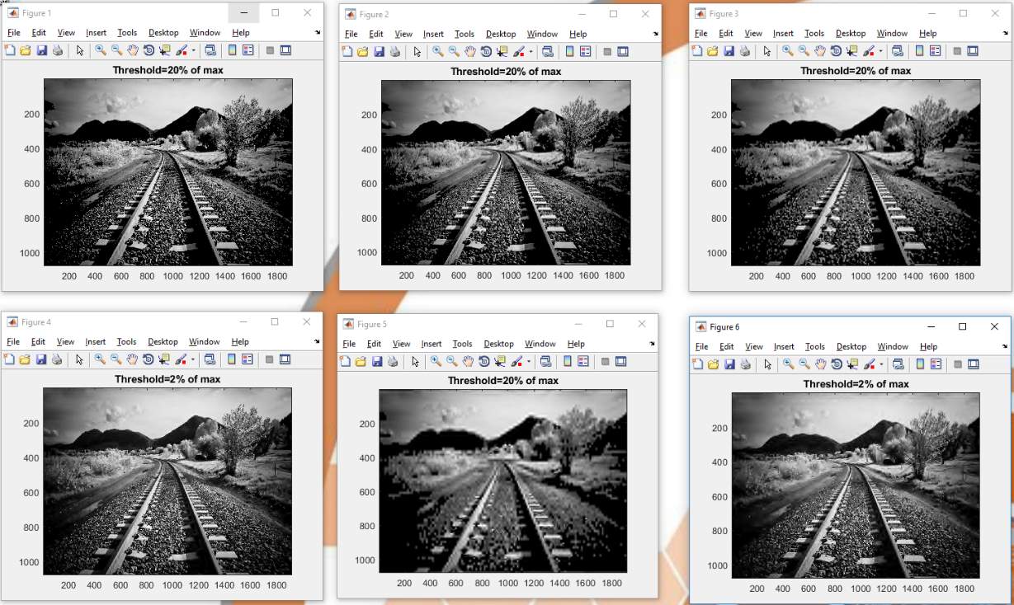Open Brush tool dropdown arrow in Figure 2
Screen dimensions: 1014x605
pos(531,51)
